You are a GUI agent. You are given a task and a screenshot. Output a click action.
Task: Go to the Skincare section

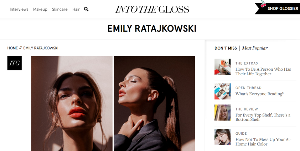click(60, 9)
